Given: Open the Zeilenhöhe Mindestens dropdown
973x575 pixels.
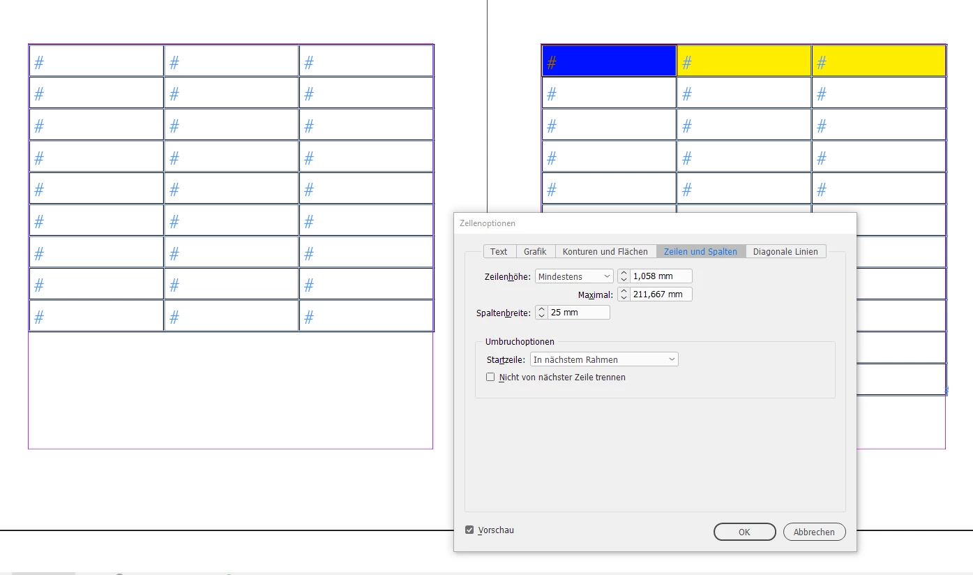Looking at the screenshot, I should [x=574, y=276].
